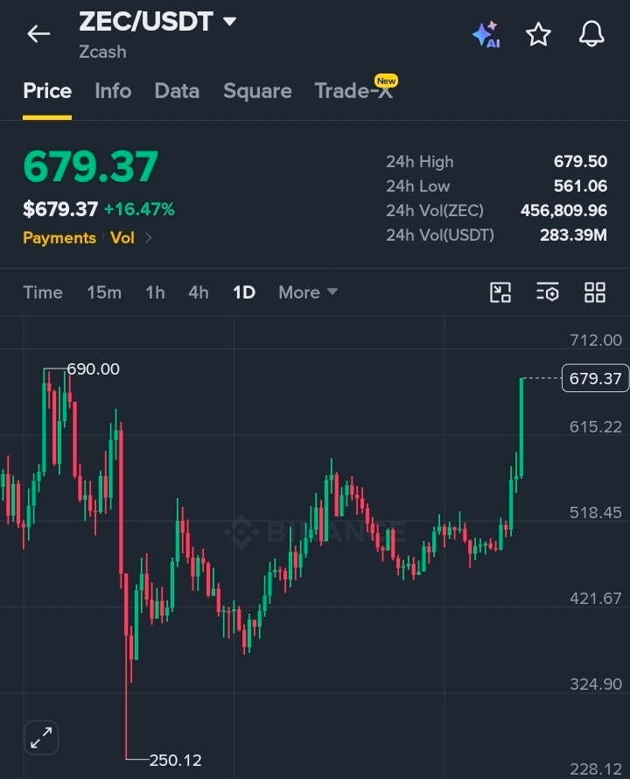630x779 pixels.
Task: Expand the More timeframes dropdown
Action: click(308, 292)
